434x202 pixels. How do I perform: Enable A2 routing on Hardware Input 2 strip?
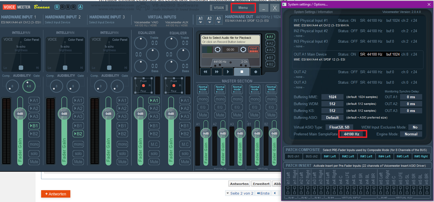tap(78, 108)
